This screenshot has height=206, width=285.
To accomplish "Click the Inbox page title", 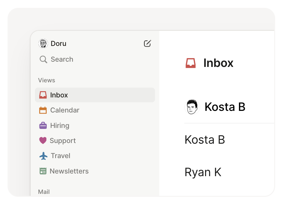I will pyautogui.click(x=218, y=63).
